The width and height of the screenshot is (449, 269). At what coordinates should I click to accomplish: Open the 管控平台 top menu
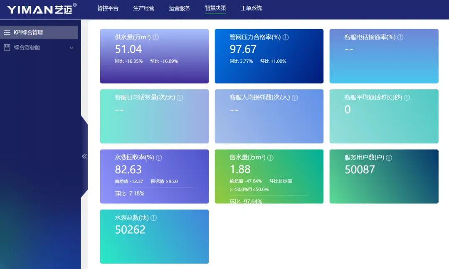tap(108, 8)
